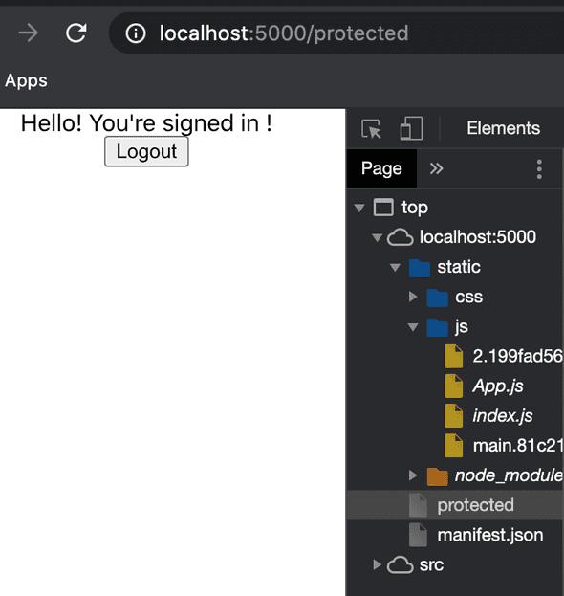Click the manifest.json file icon
This screenshot has height=596, width=564.
point(418,535)
